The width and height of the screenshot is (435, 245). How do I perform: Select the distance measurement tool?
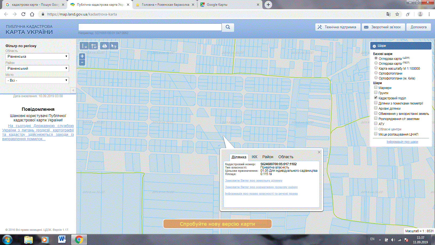85,46
